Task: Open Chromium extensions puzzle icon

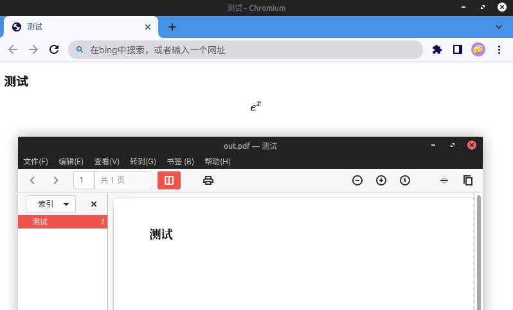Action: (x=437, y=49)
